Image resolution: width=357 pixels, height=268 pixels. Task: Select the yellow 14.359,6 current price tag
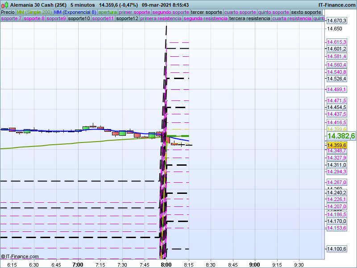coord(336,145)
